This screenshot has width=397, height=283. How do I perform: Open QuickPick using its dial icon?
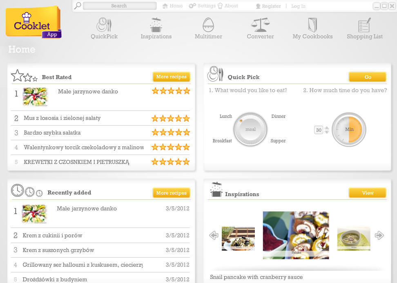[x=104, y=24]
